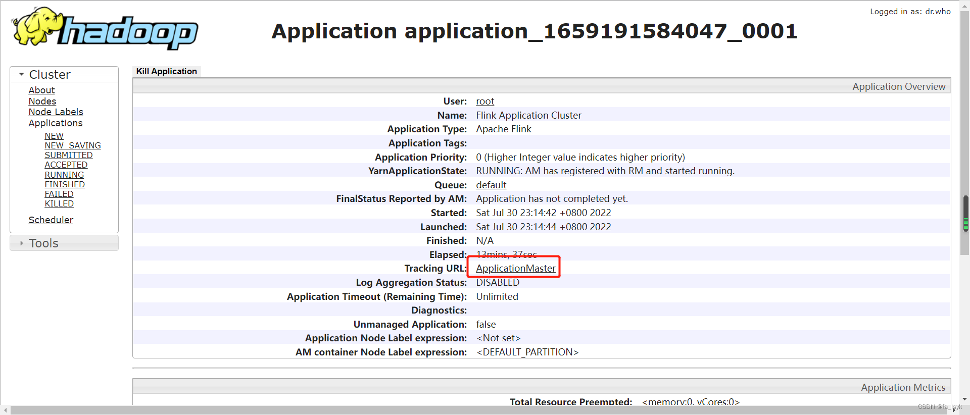The image size is (970, 415).
Task: List FAILED applications
Action: (x=59, y=194)
